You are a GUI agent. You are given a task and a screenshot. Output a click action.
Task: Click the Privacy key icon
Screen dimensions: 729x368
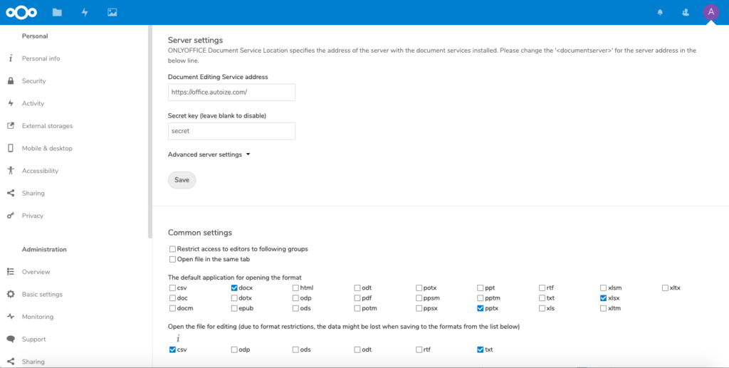tap(11, 216)
